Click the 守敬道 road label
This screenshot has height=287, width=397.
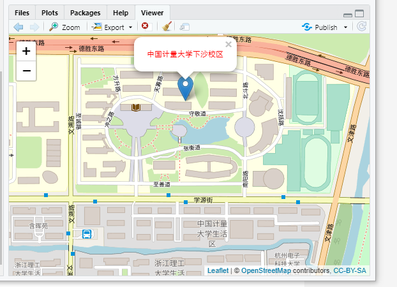(197, 114)
